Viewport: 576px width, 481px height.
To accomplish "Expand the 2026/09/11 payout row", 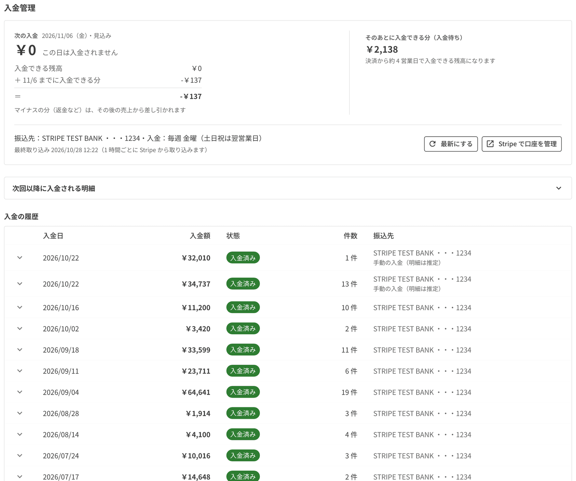I will click(20, 371).
